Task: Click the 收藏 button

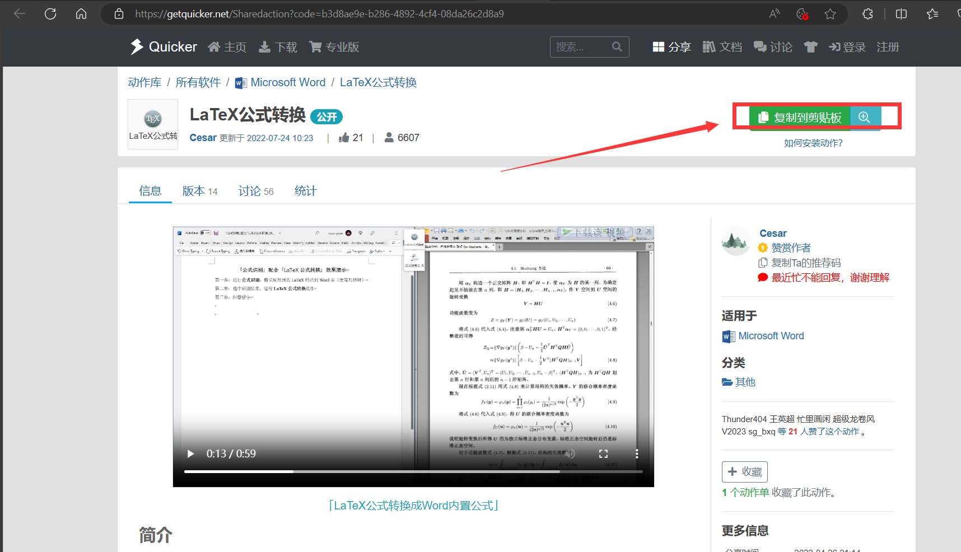Action: (x=745, y=472)
